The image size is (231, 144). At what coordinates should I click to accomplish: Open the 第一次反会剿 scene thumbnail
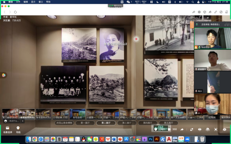pyautogui.click(x=178, y=114)
